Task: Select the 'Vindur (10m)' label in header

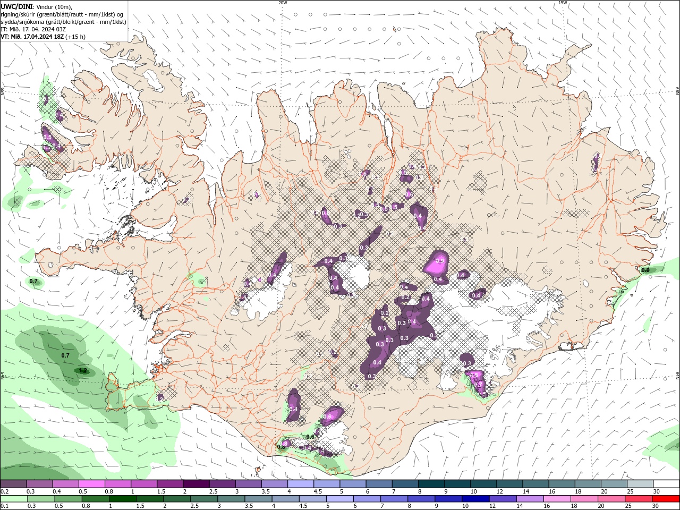Action: point(54,6)
